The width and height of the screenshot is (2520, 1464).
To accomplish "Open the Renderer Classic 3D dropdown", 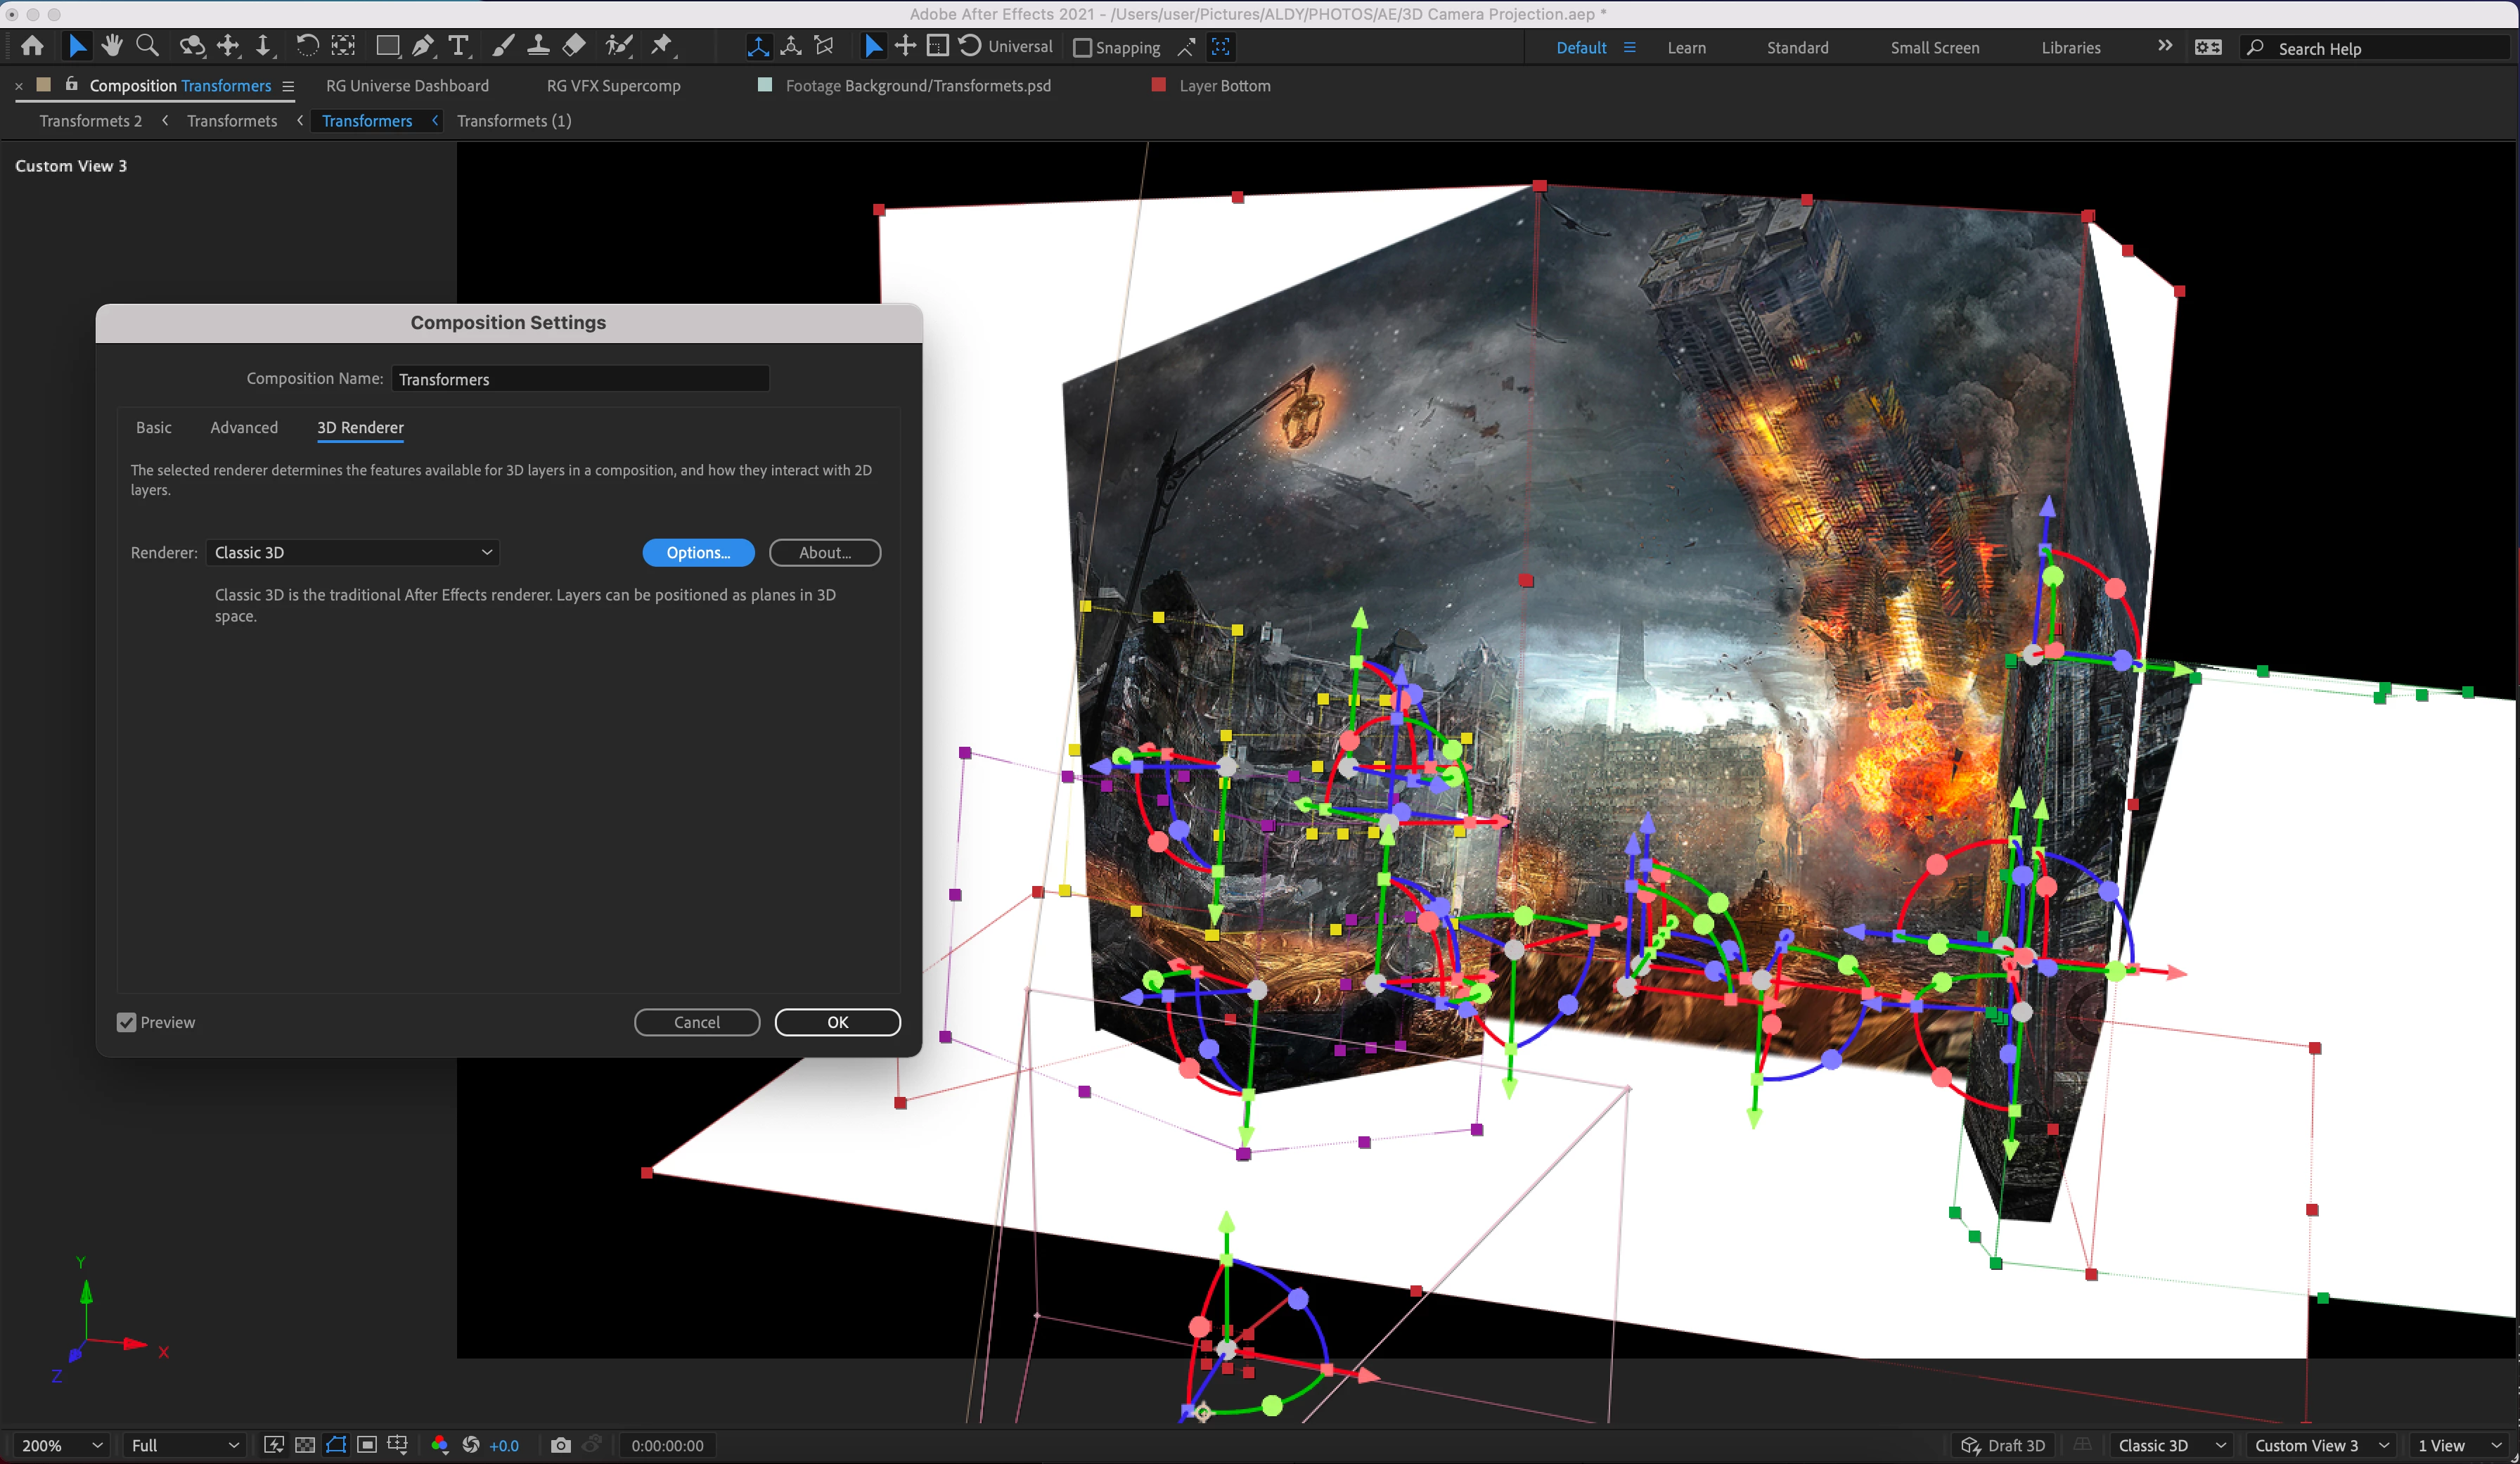I will pos(352,552).
